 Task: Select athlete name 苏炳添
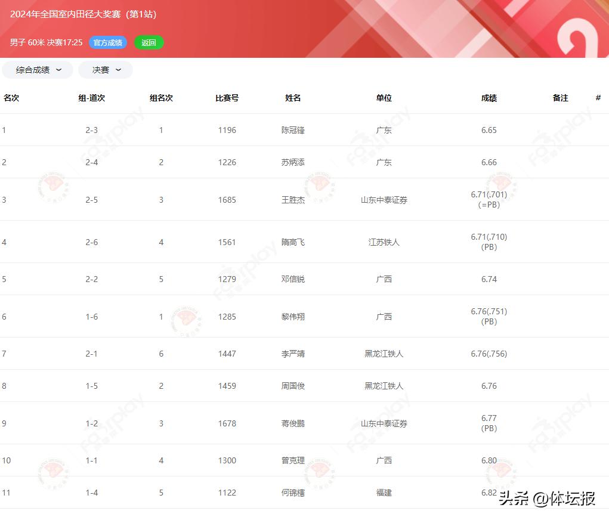293,162
